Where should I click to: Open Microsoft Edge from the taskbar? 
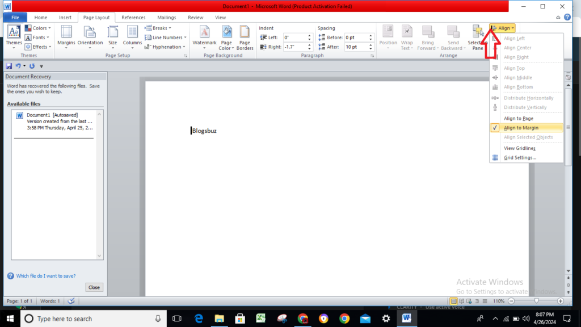click(x=199, y=318)
